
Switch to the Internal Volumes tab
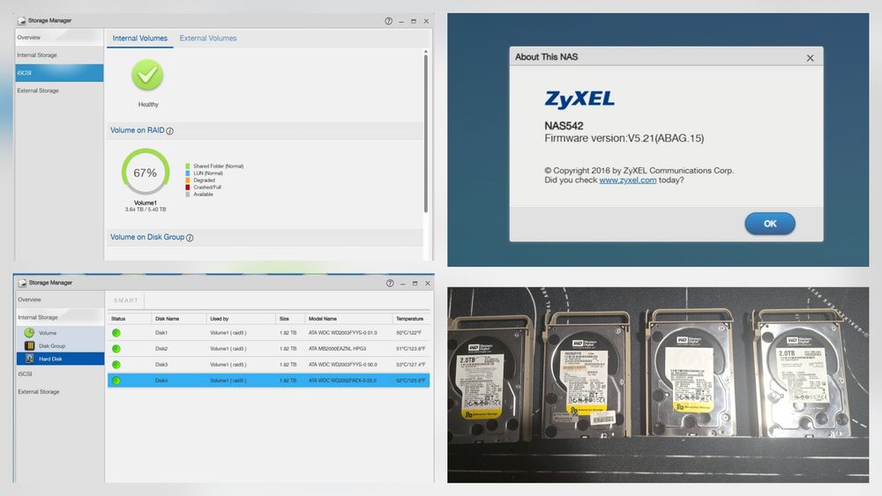tap(140, 38)
